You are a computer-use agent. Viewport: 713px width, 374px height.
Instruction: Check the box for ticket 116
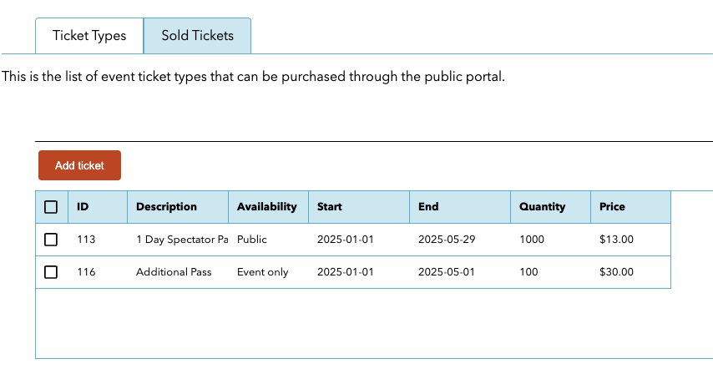(51, 272)
